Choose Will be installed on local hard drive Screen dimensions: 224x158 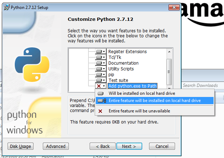tap(155, 93)
